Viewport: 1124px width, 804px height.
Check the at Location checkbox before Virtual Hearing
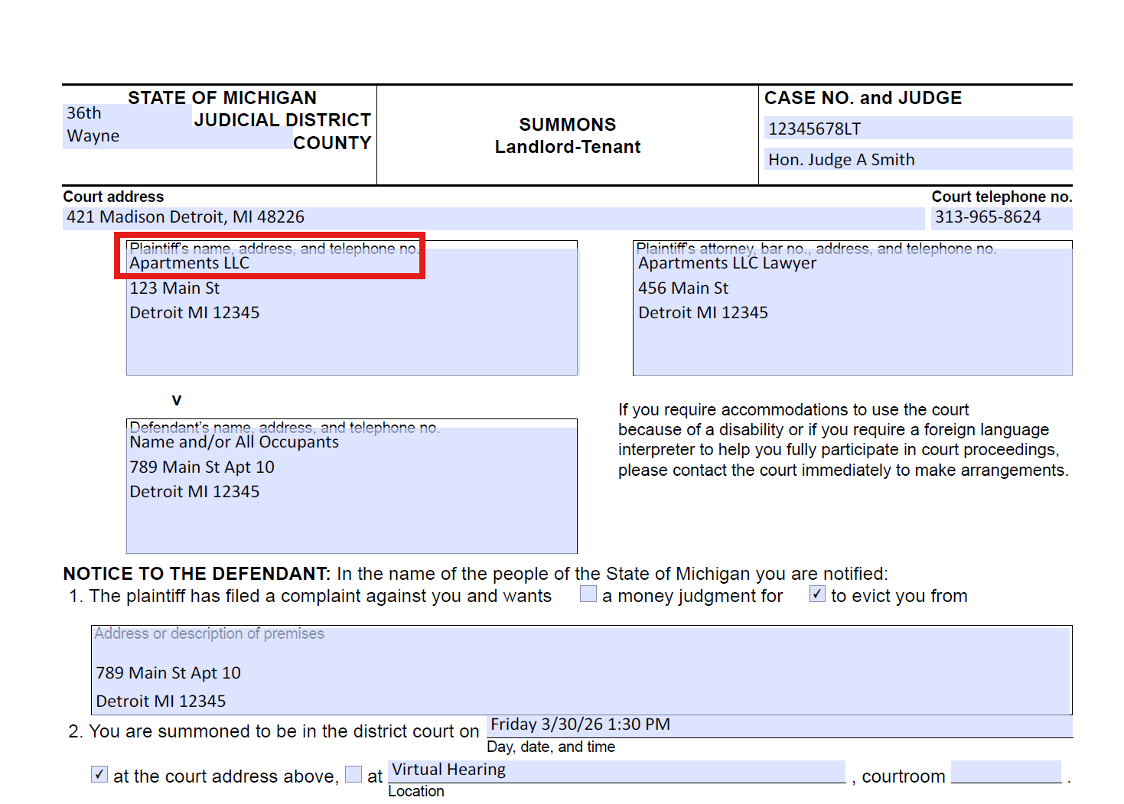pos(353,774)
